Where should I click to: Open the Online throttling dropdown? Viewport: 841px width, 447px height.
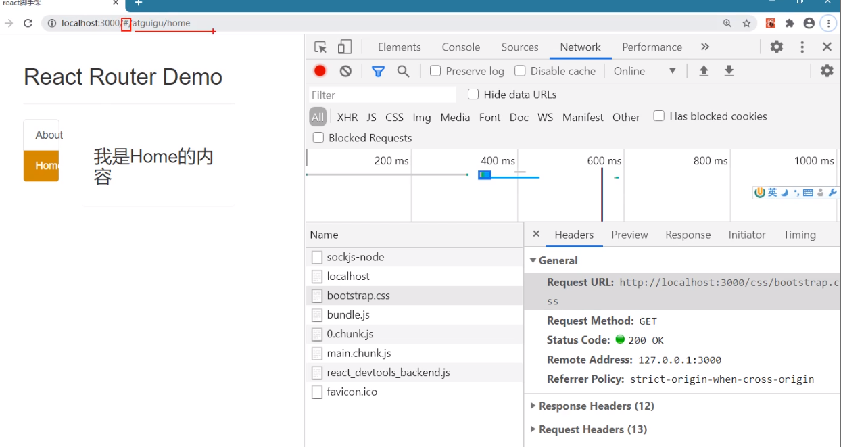click(x=645, y=71)
